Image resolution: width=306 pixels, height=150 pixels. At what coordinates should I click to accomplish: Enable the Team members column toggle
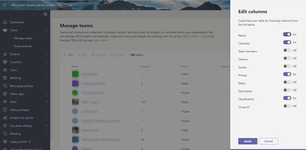click(x=287, y=50)
